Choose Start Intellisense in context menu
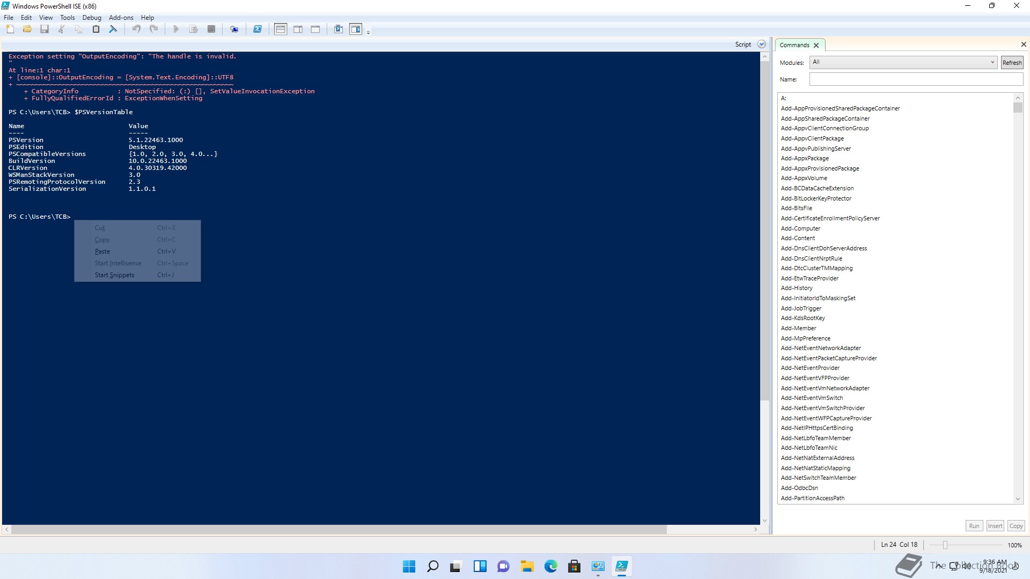1030x579 pixels. click(x=137, y=263)
